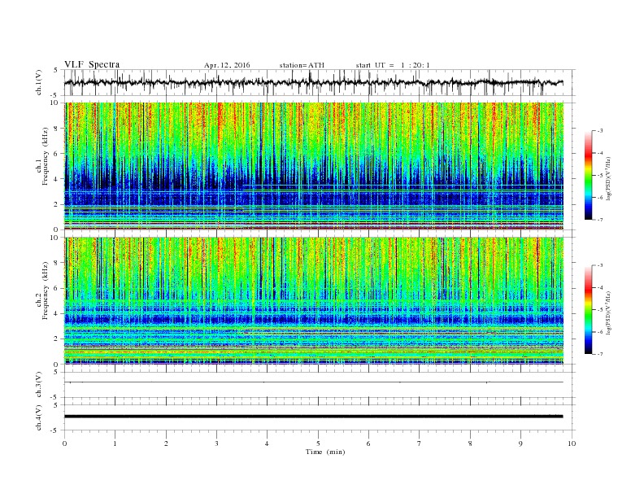Click the ch.1 spectrogram color scale bar

589,176
